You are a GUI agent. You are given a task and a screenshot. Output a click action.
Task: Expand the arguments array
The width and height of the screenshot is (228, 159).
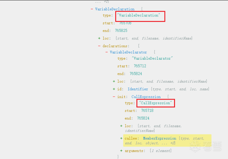coord(121,151)
